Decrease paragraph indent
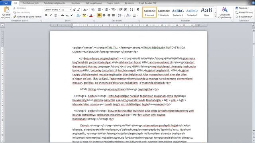Image resolution: width=255 pixels, height=143 pixels. [x=121, y=10]
